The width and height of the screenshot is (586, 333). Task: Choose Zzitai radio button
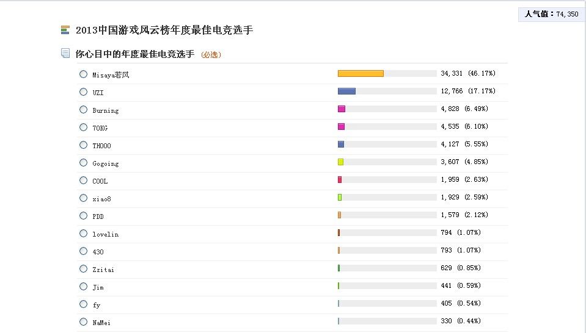83,269
